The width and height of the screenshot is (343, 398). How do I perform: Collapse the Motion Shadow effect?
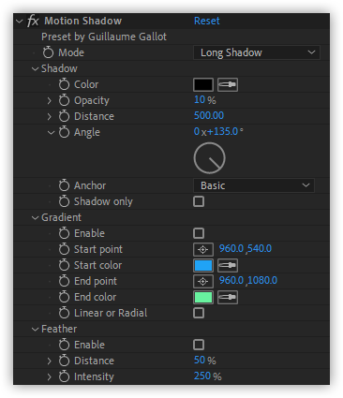[x=20, y=22]
